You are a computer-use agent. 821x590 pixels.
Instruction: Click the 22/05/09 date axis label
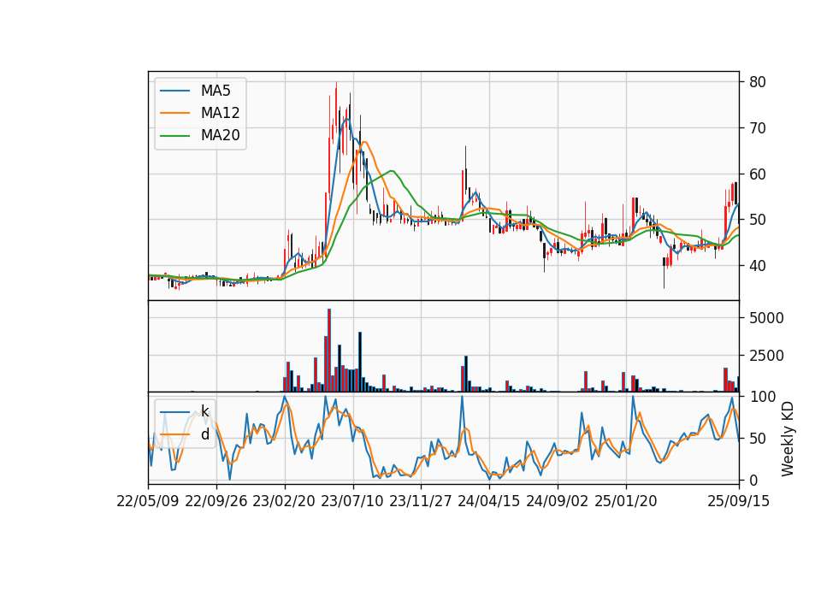pos(148,501)
